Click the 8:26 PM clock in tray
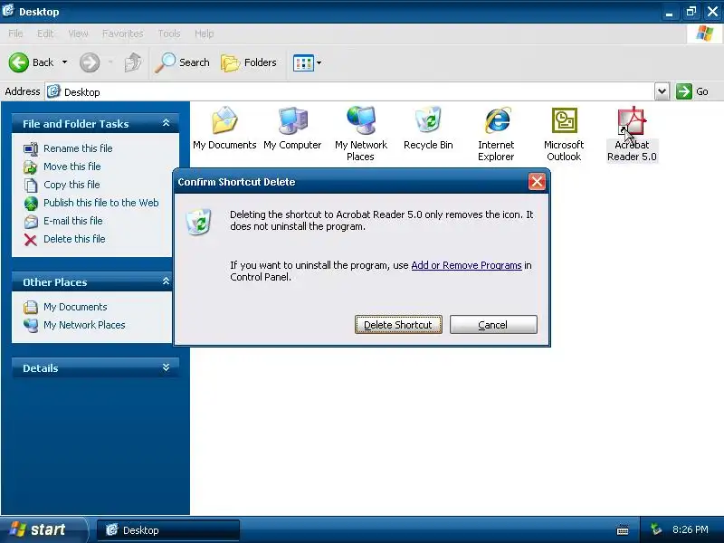Screen dimensions: 724x543 tap(690, 529)
